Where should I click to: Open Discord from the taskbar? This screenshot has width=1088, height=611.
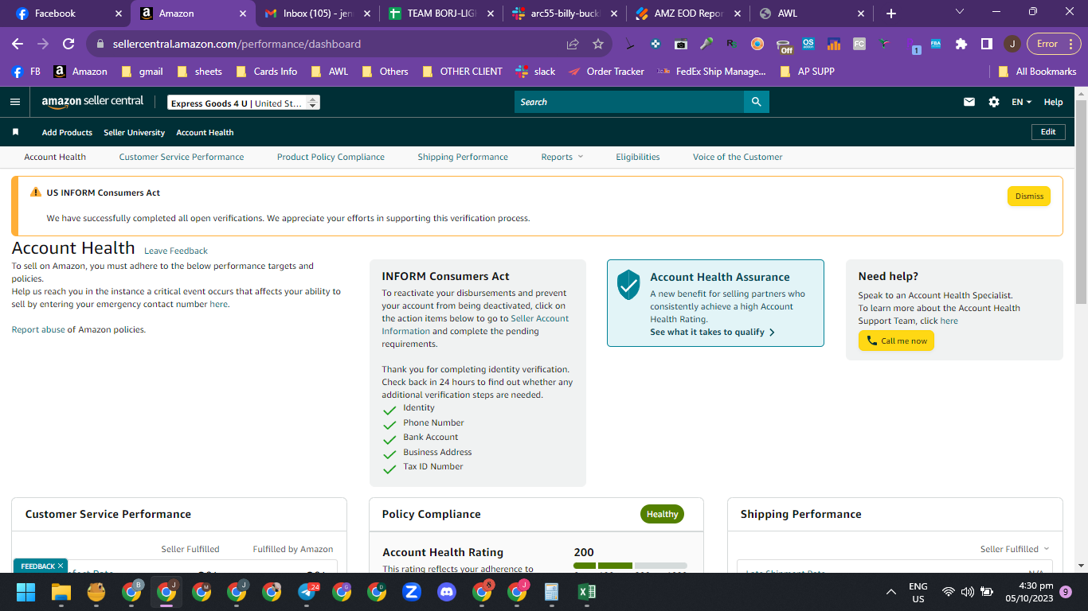(x=447, y=592)
